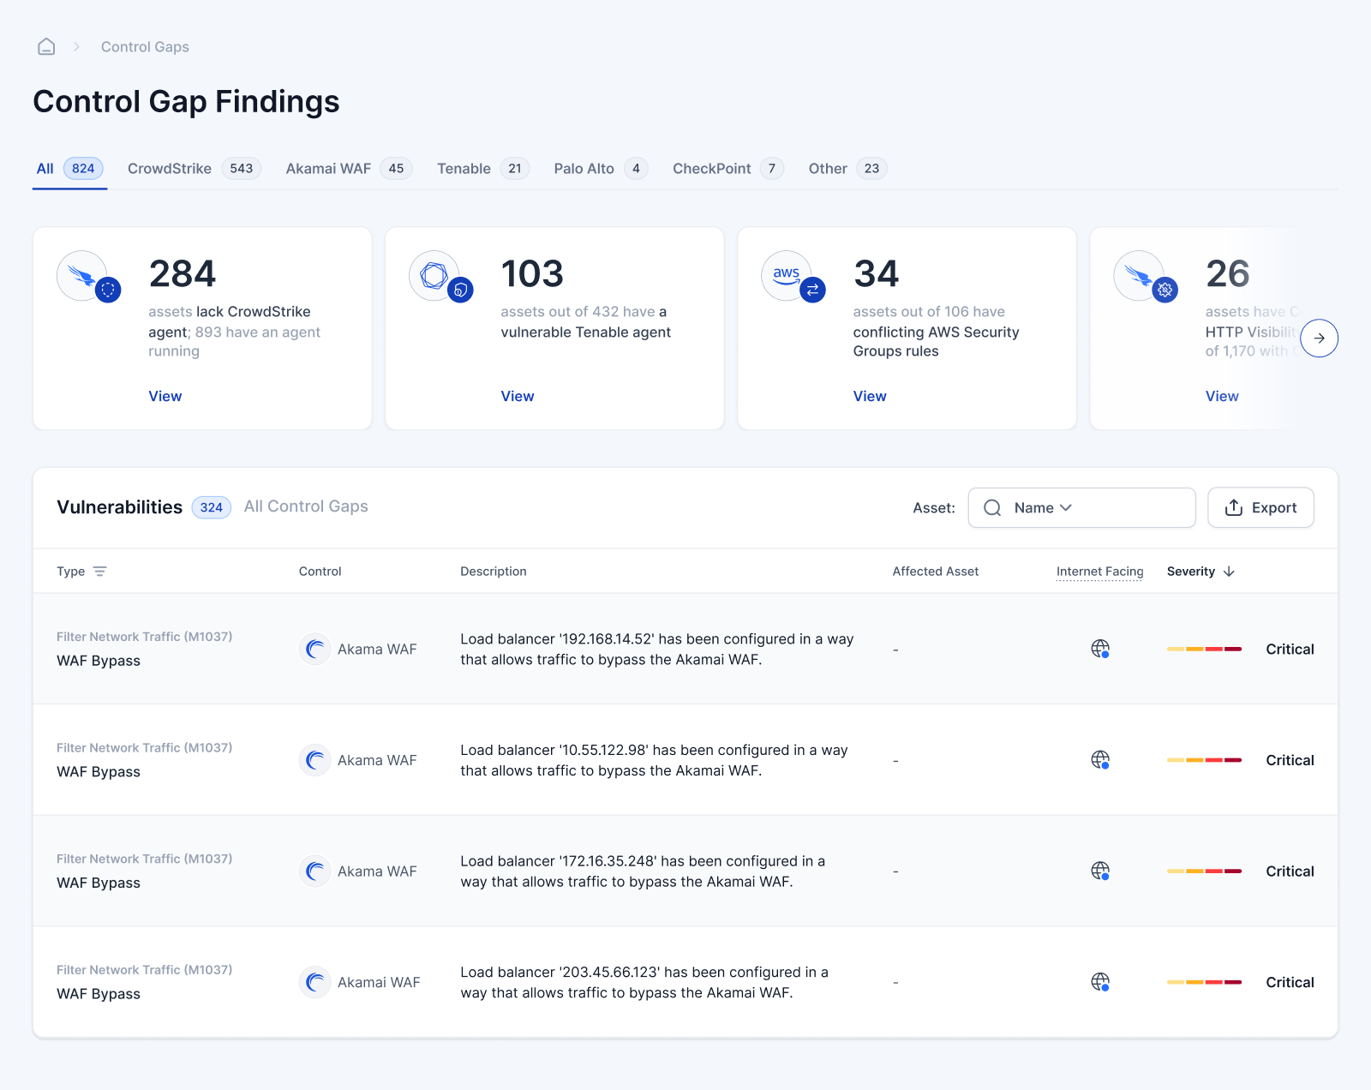View the 103 vulnerable Tenable agent assets

click(518, 396)
